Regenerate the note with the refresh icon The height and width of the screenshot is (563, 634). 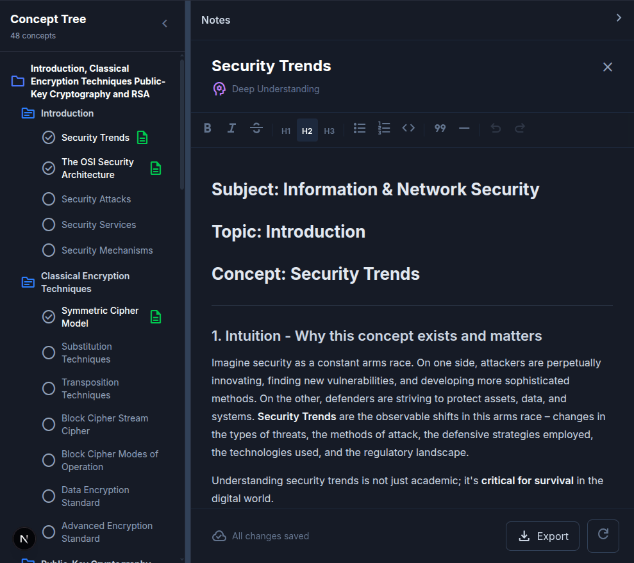pos(603,535)
